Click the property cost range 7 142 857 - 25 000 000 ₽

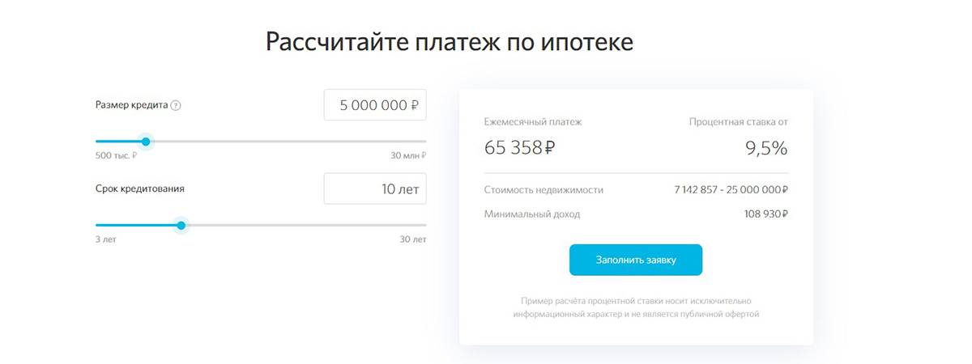(x=731, y=190)
